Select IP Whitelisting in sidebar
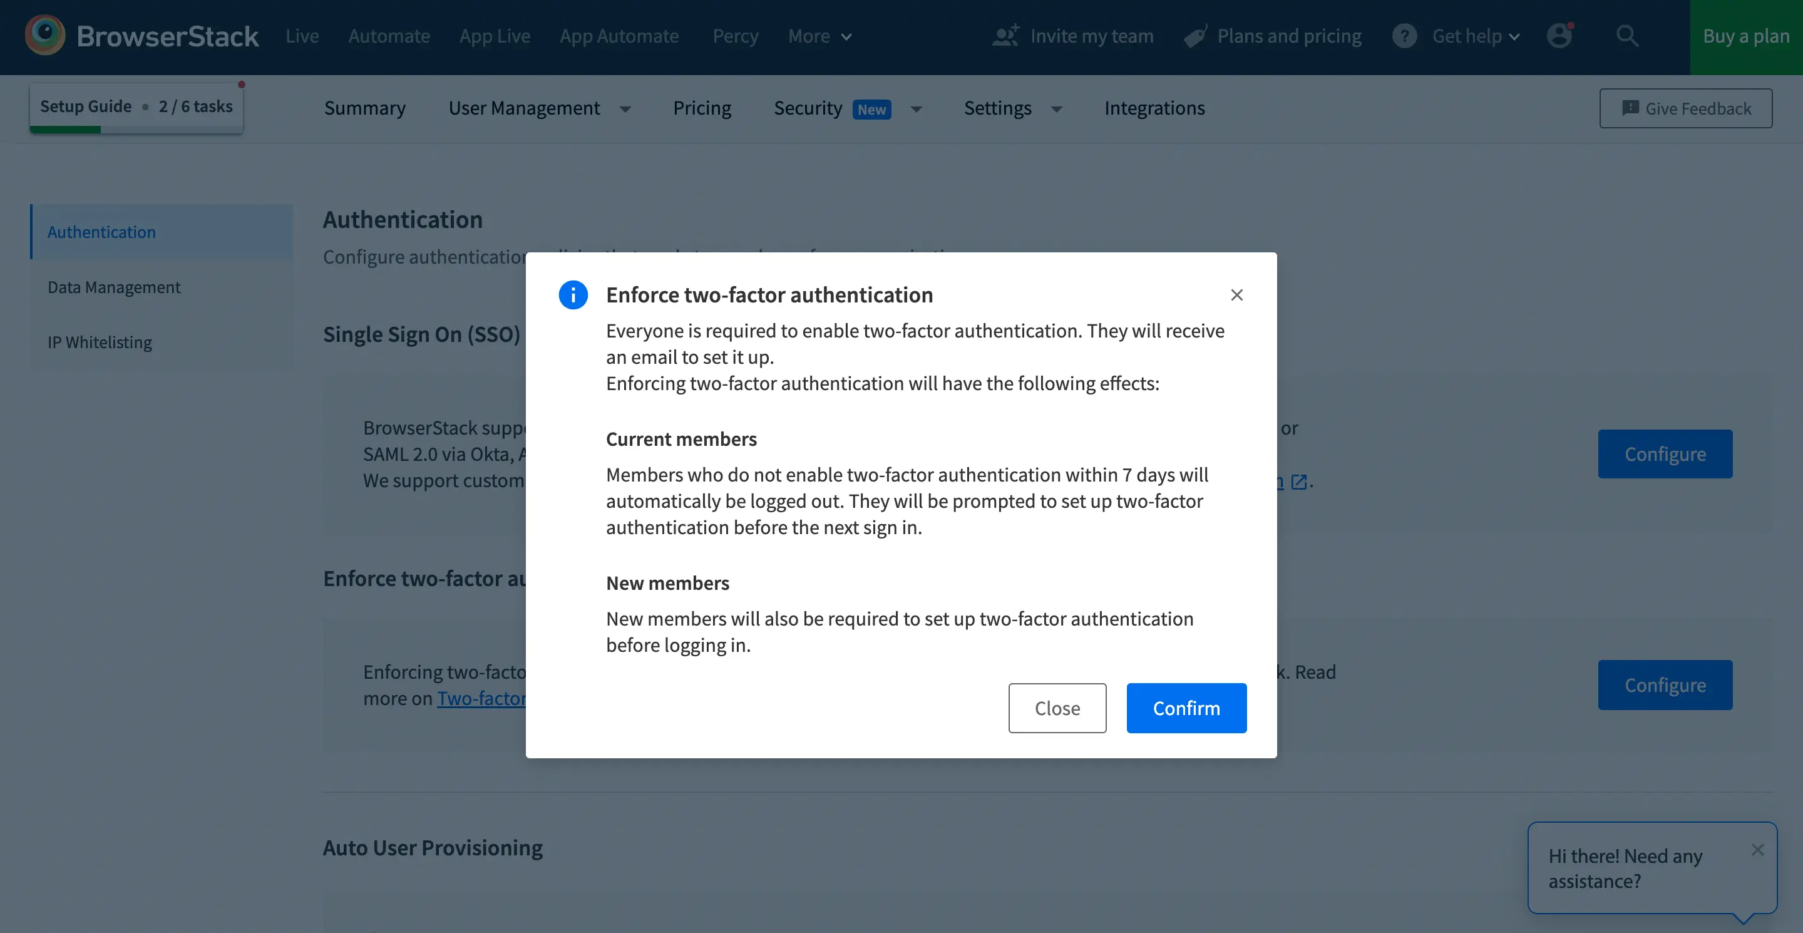 pyautogui.click(x=100, y=343)
